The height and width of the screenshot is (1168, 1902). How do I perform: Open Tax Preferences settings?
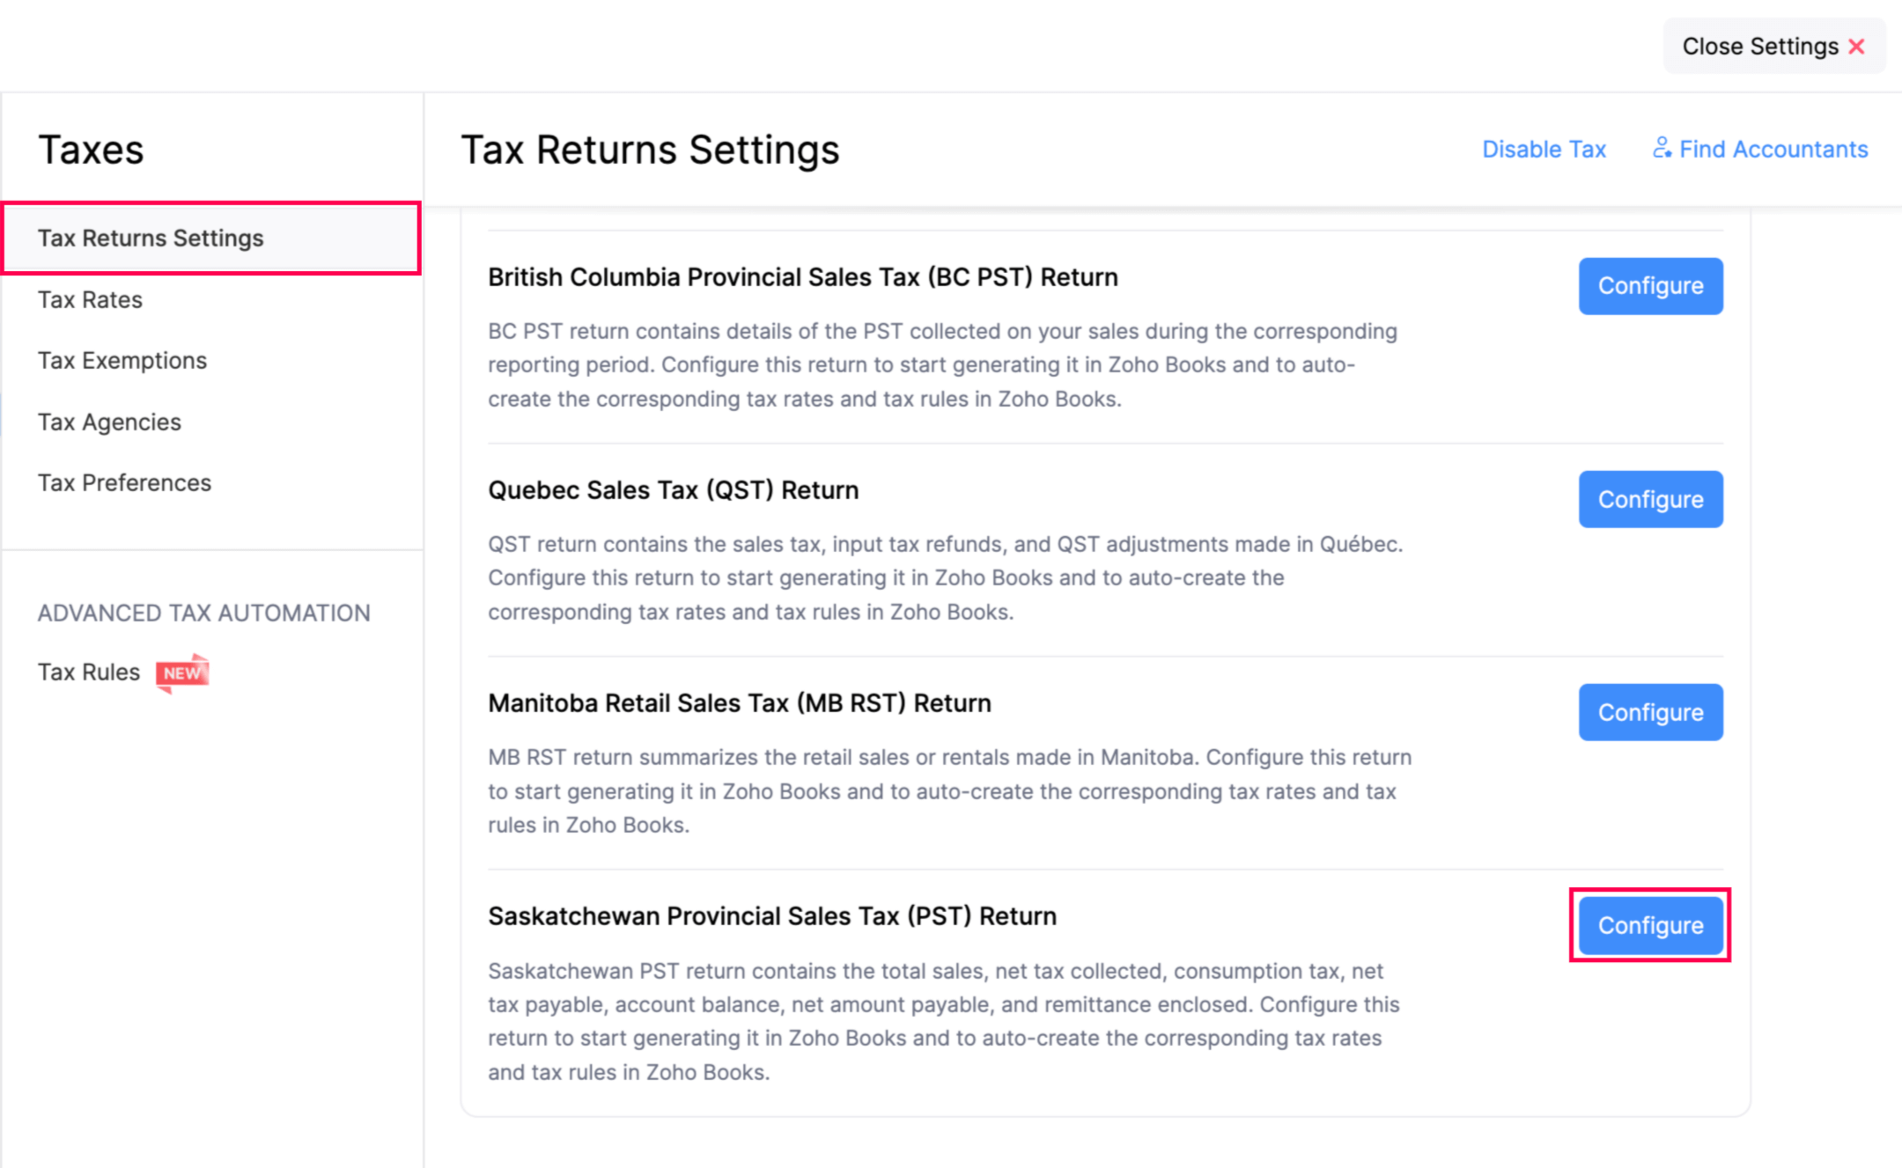coord(125,482)
